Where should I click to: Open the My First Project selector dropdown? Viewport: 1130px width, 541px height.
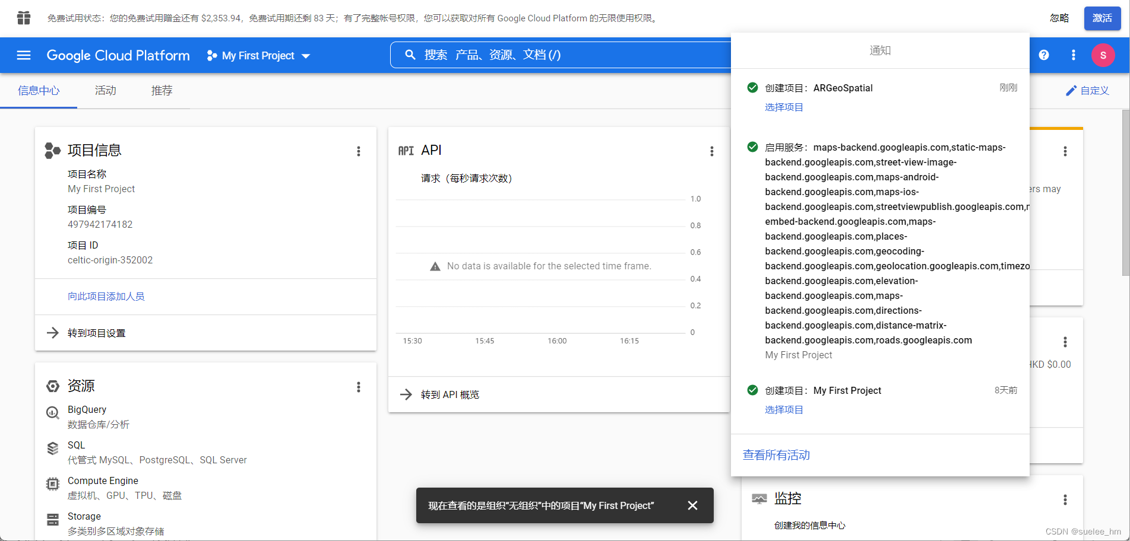coord(258,55)
